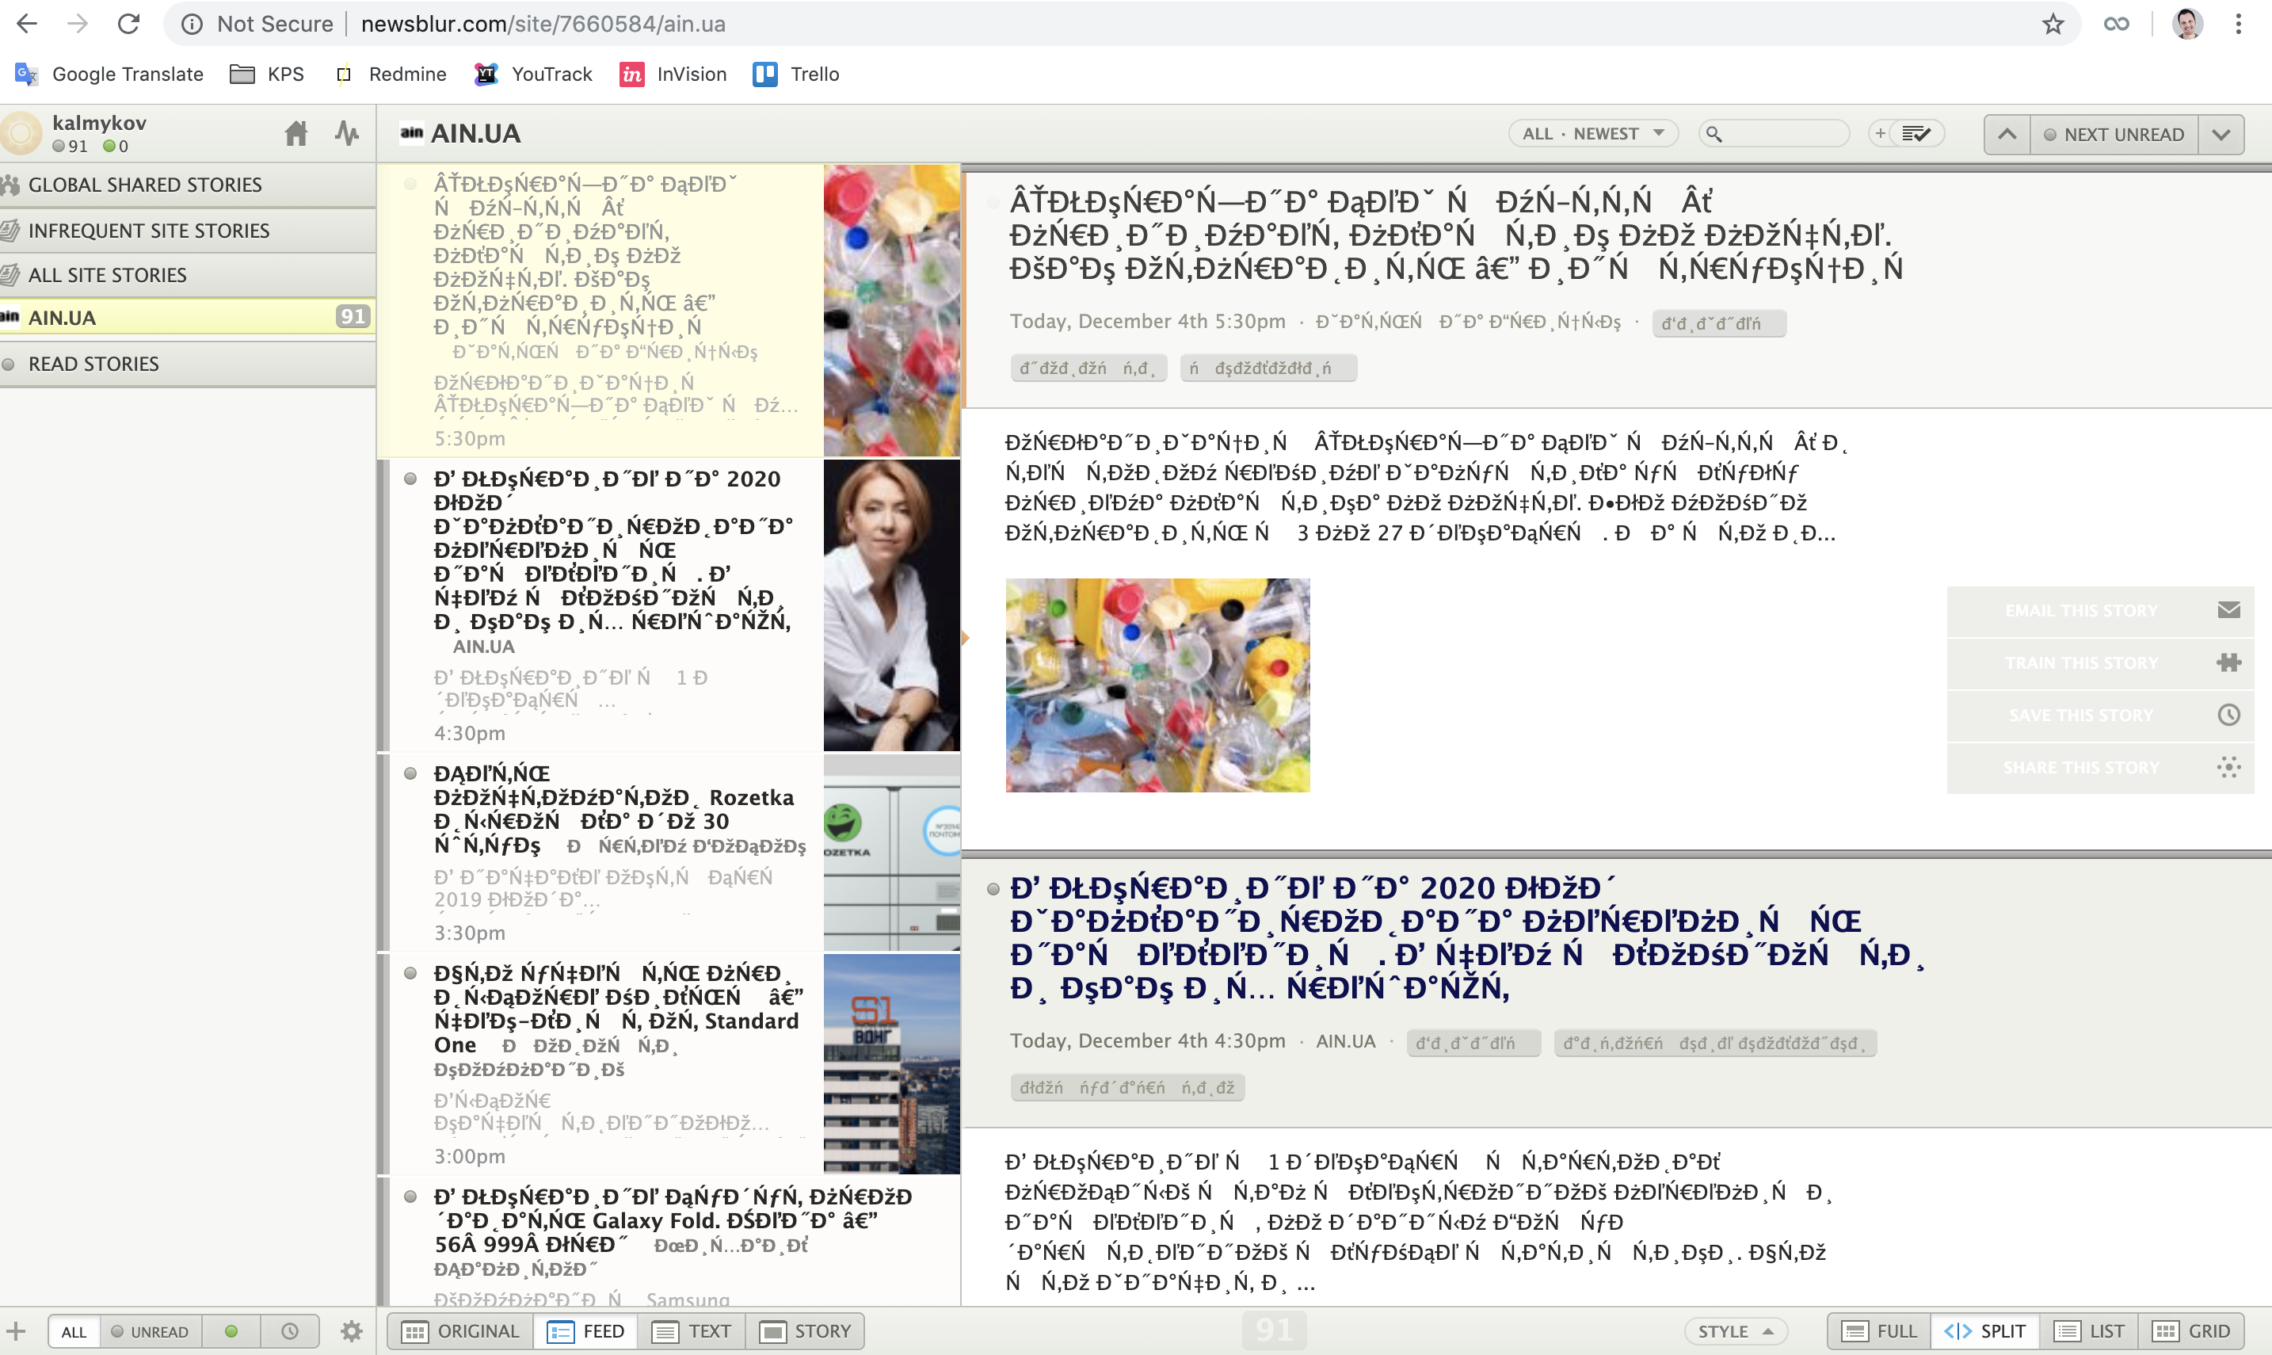This screenshot has width=2272, height=1355.
Task: Open next unread dropdown arrow
Action: [x=2221, y=134]
